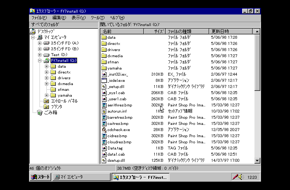Click the _isdel.exe application icon

point(104,80)
